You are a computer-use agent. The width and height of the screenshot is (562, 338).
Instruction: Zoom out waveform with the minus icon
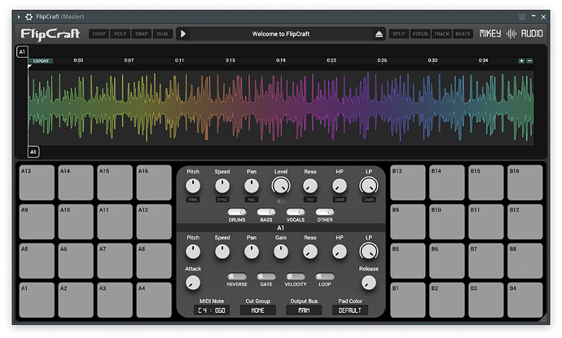pos(529,61)
